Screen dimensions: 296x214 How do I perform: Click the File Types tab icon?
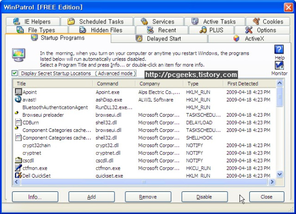(20, 30)
